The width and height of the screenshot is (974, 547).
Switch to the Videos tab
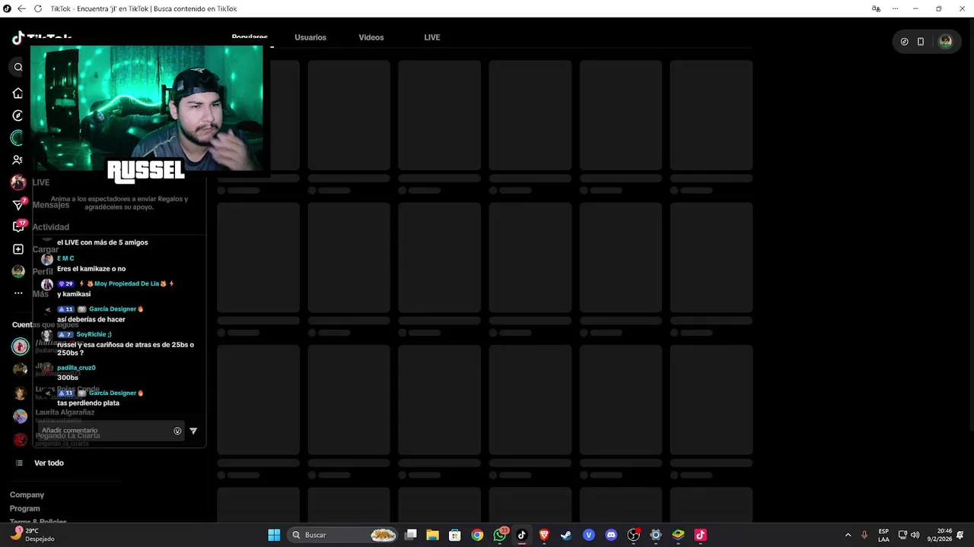[x=371, y=37]
